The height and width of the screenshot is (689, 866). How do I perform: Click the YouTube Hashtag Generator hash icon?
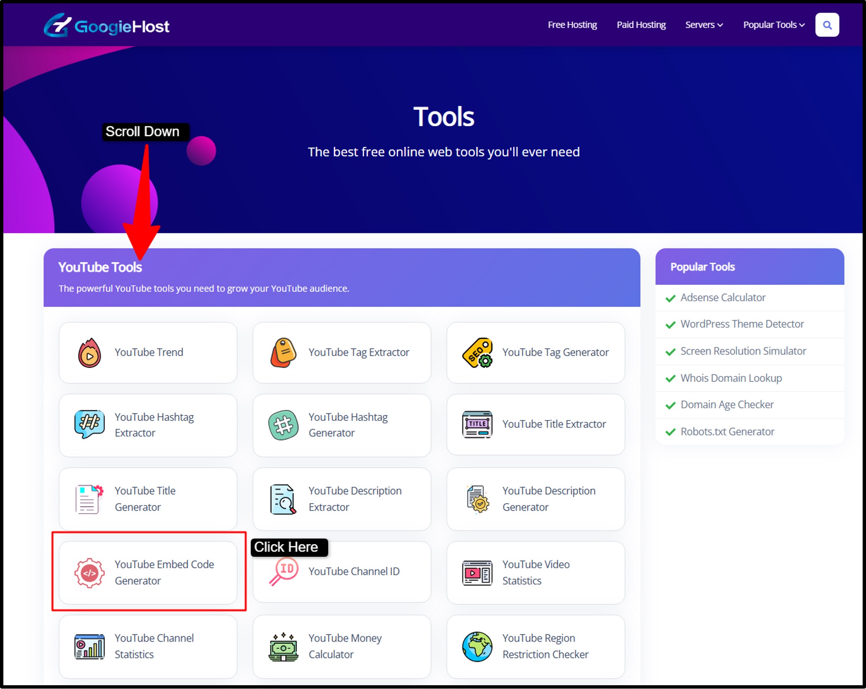[283, 425]
